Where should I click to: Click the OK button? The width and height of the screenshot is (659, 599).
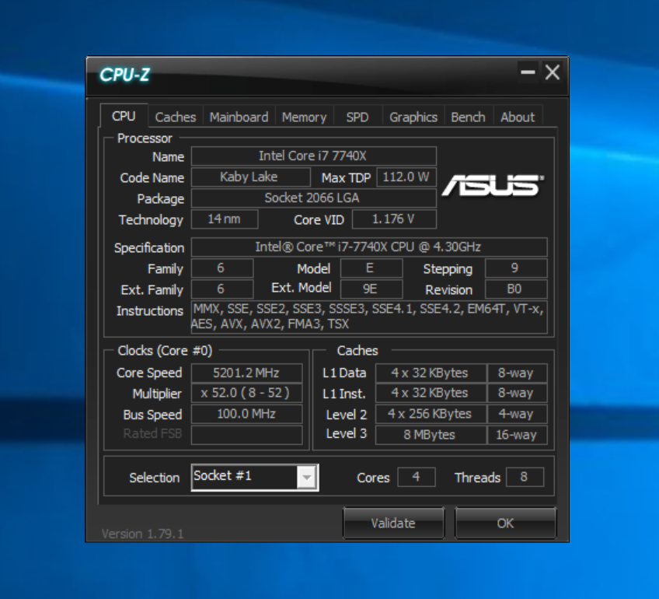(x=505, y=523)
